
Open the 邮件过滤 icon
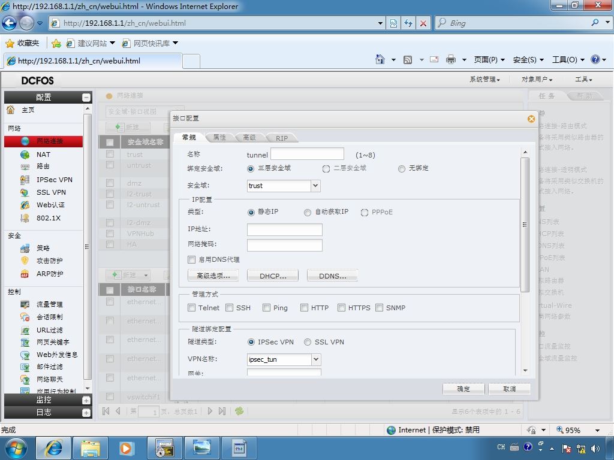[25, 367]
